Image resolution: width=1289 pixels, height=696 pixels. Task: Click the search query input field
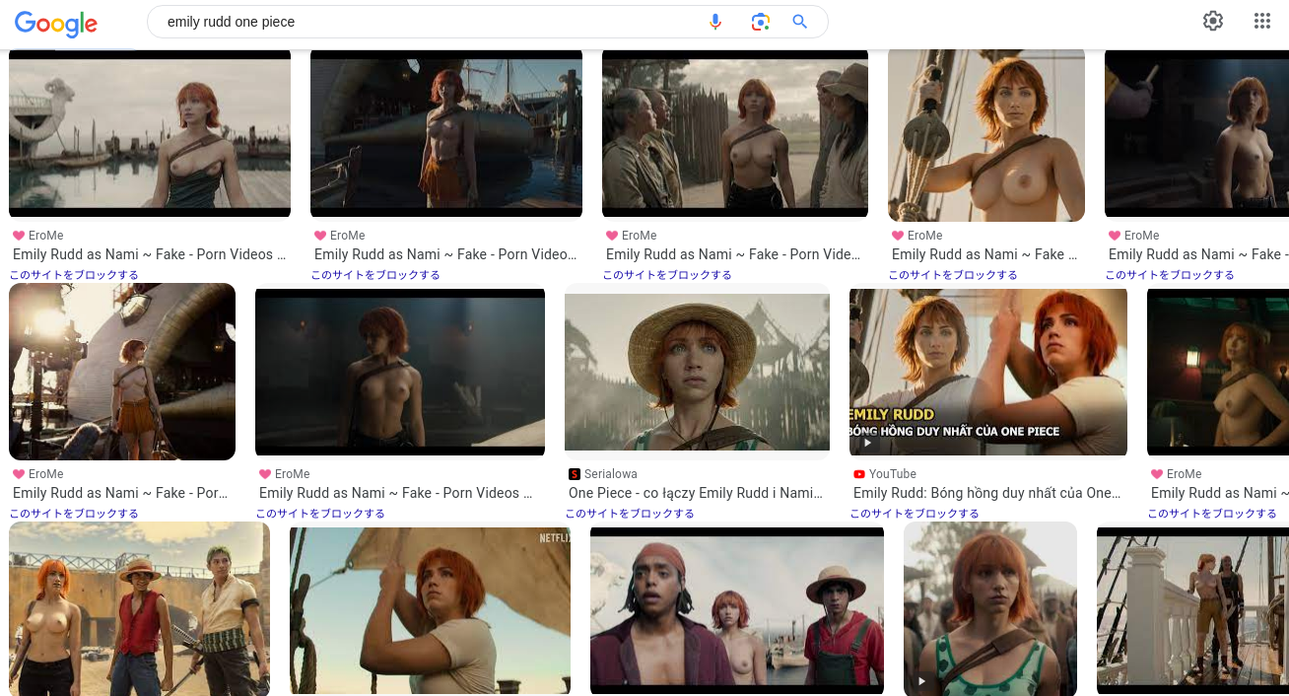[x=429, y=22]
